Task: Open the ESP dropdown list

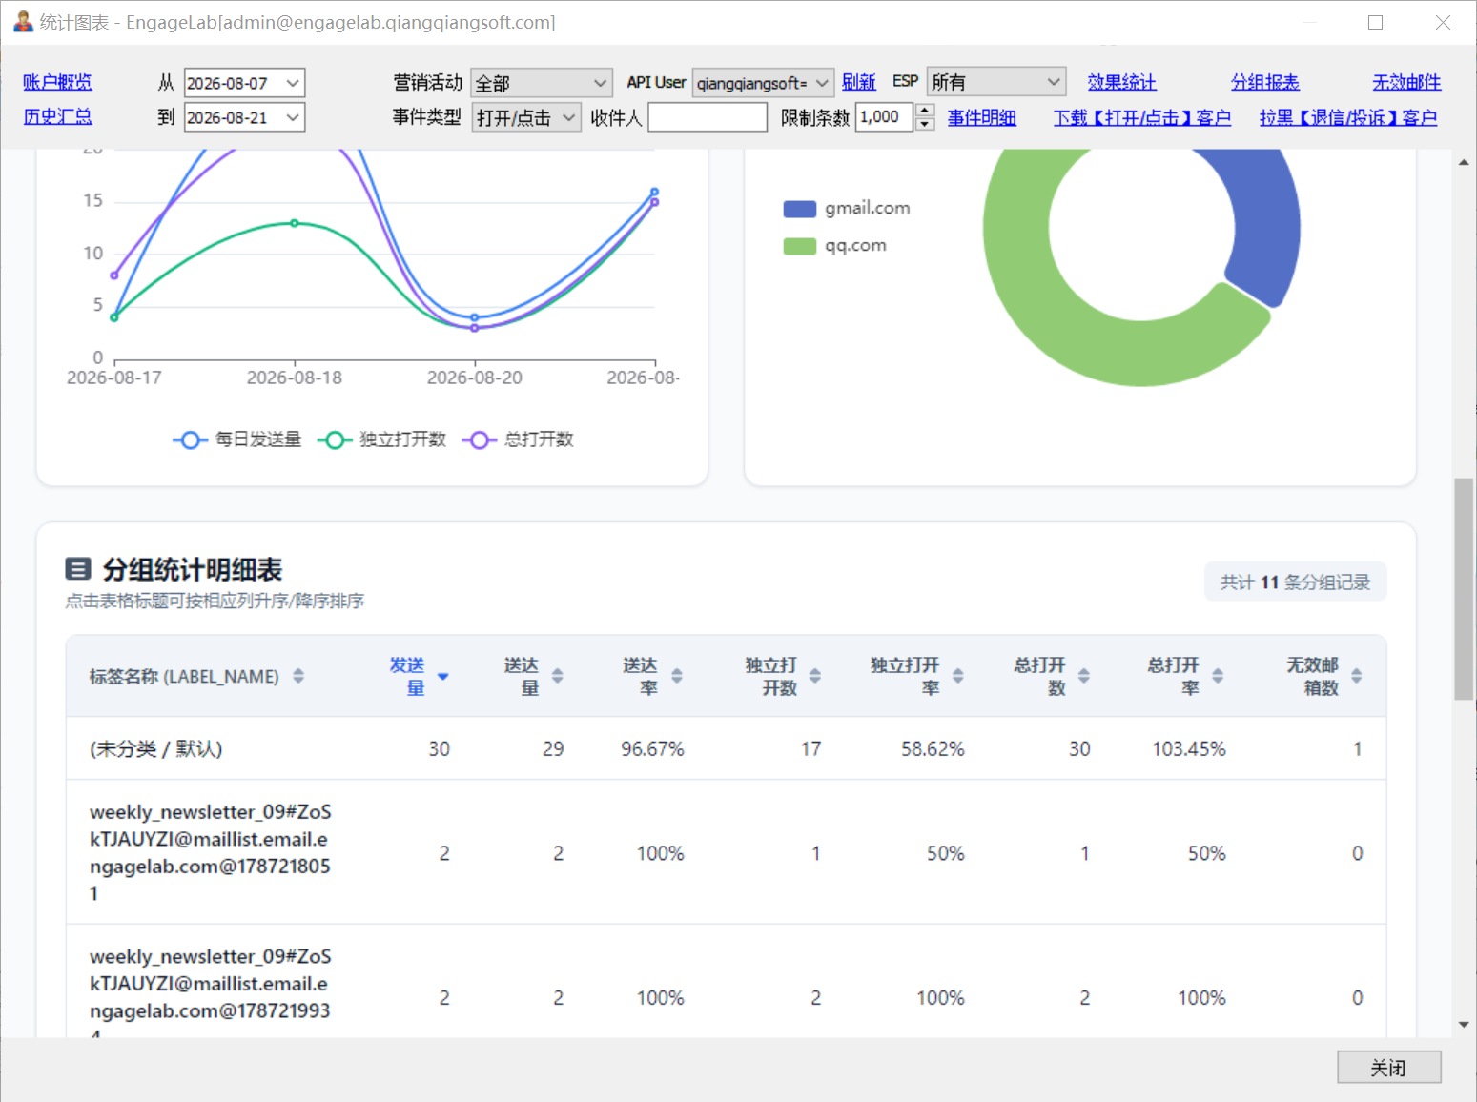Action: 995,82
